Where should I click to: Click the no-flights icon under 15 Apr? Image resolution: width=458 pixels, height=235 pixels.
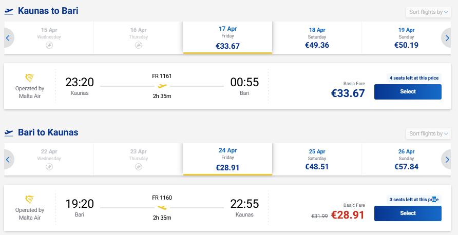point(49,46)
